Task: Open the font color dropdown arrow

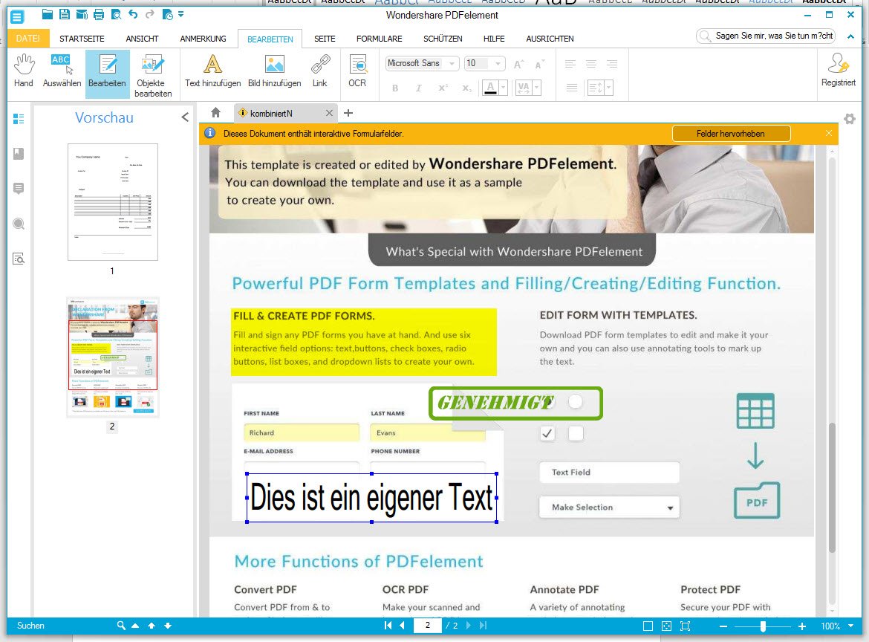Action: [x=504, y=88]
